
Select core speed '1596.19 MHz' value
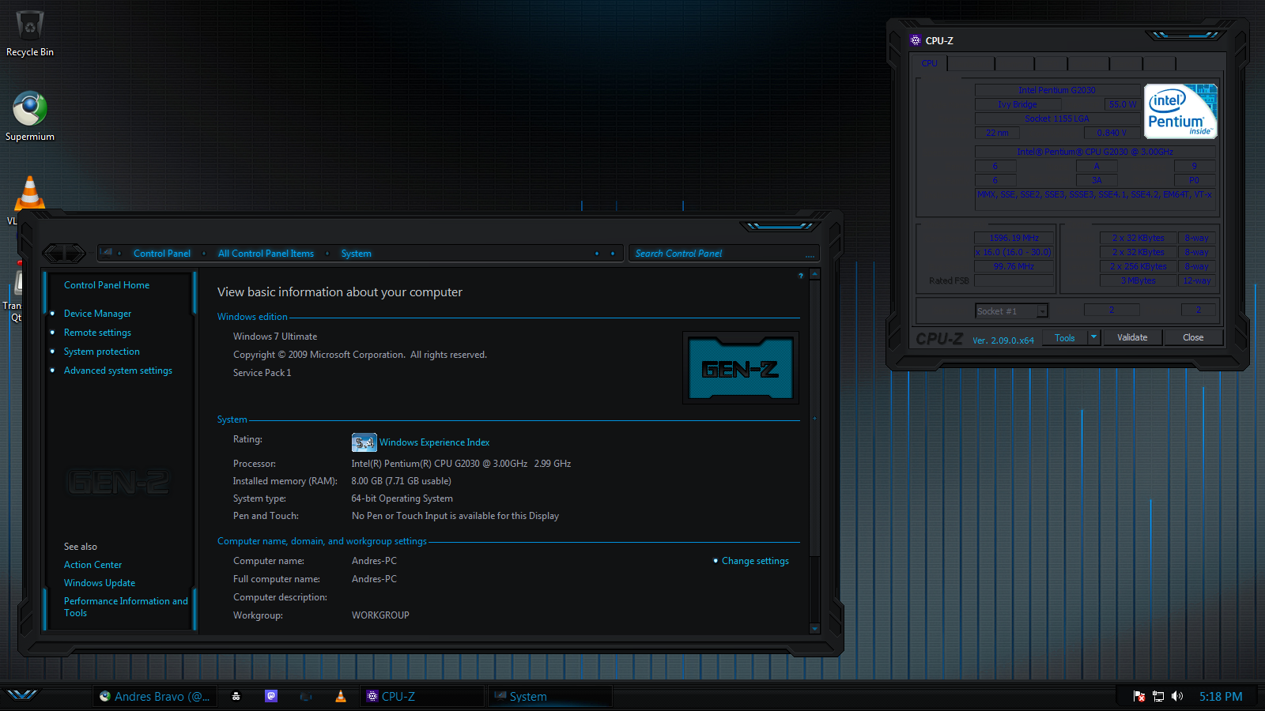click(1014, 238)
